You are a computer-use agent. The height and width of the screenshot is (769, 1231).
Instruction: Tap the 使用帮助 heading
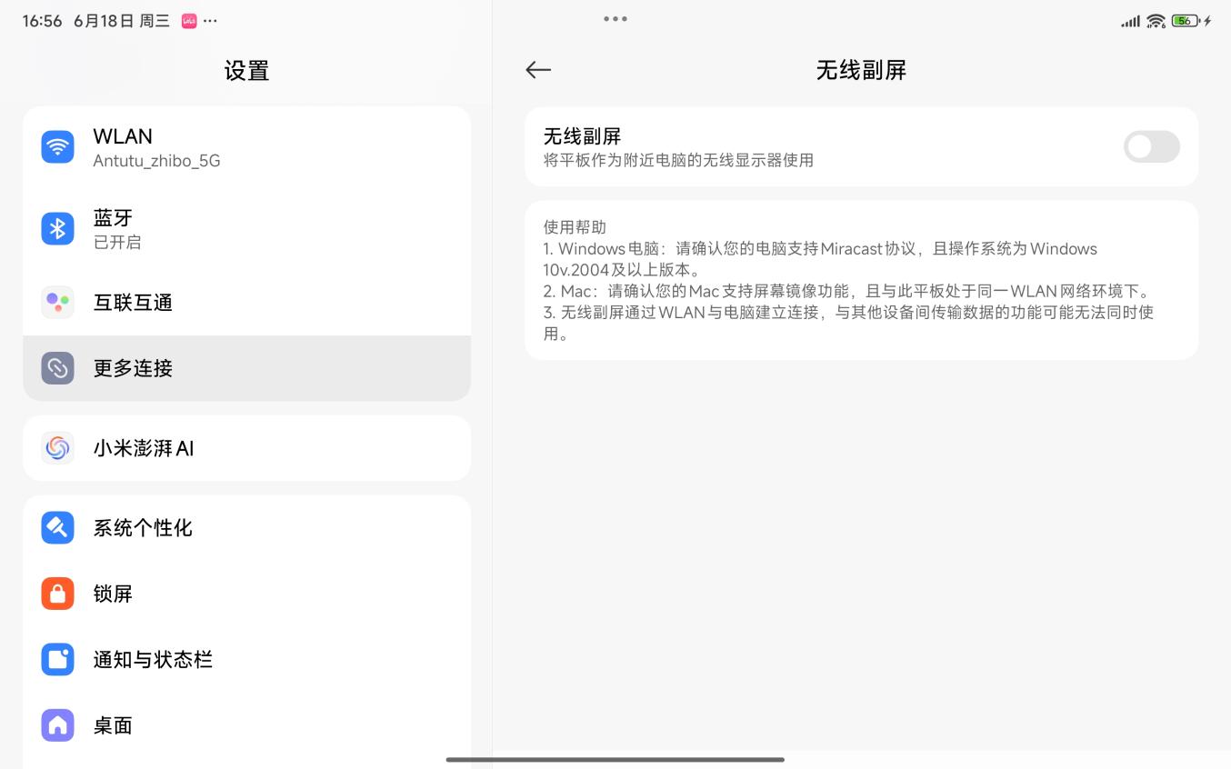pos(575,227)
